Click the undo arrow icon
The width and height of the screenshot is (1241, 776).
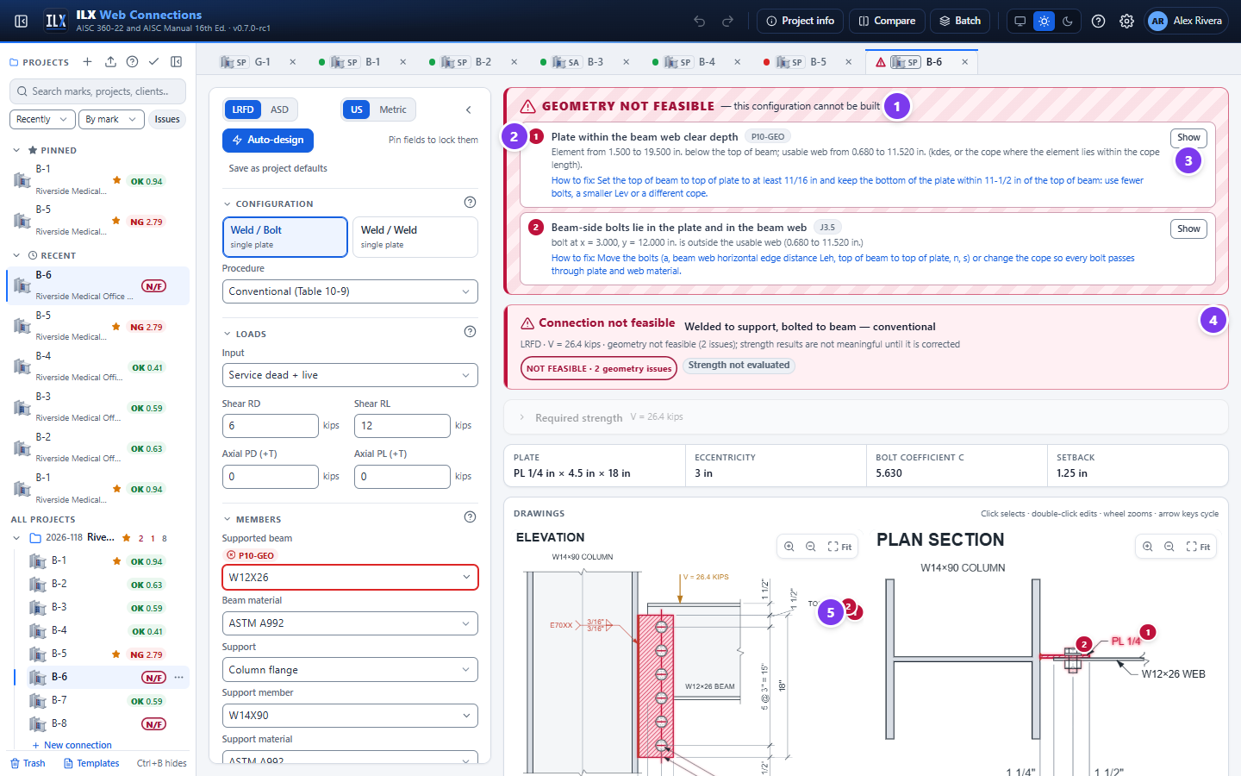pyautogui.click(x=700, y=21)
